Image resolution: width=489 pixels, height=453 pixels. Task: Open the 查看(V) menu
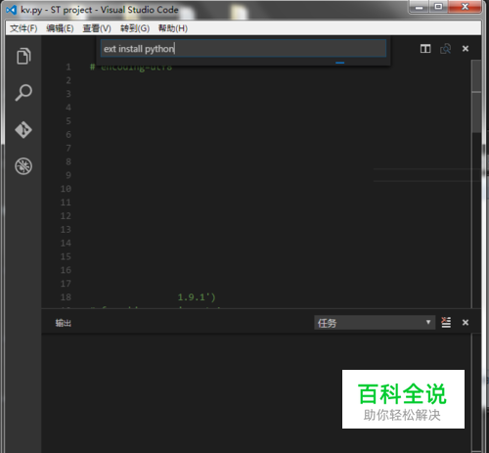point(97,28)
